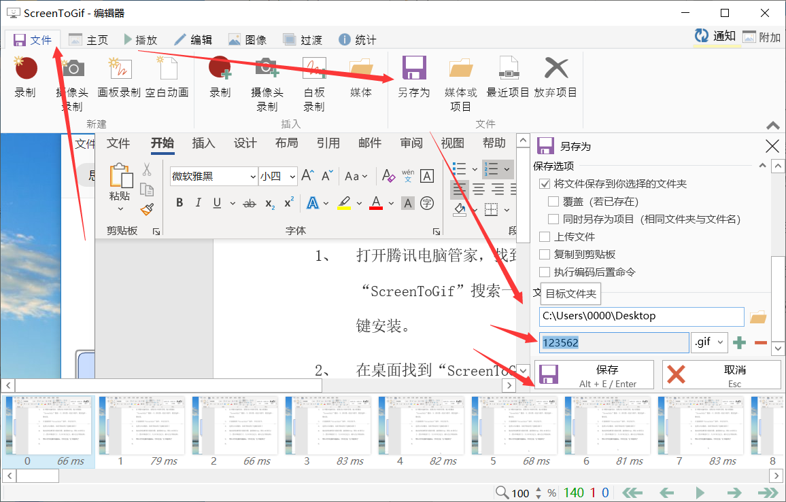
Task: Enable the upload file checkbox
Action: pyautogui.click(x=545, y=236)
